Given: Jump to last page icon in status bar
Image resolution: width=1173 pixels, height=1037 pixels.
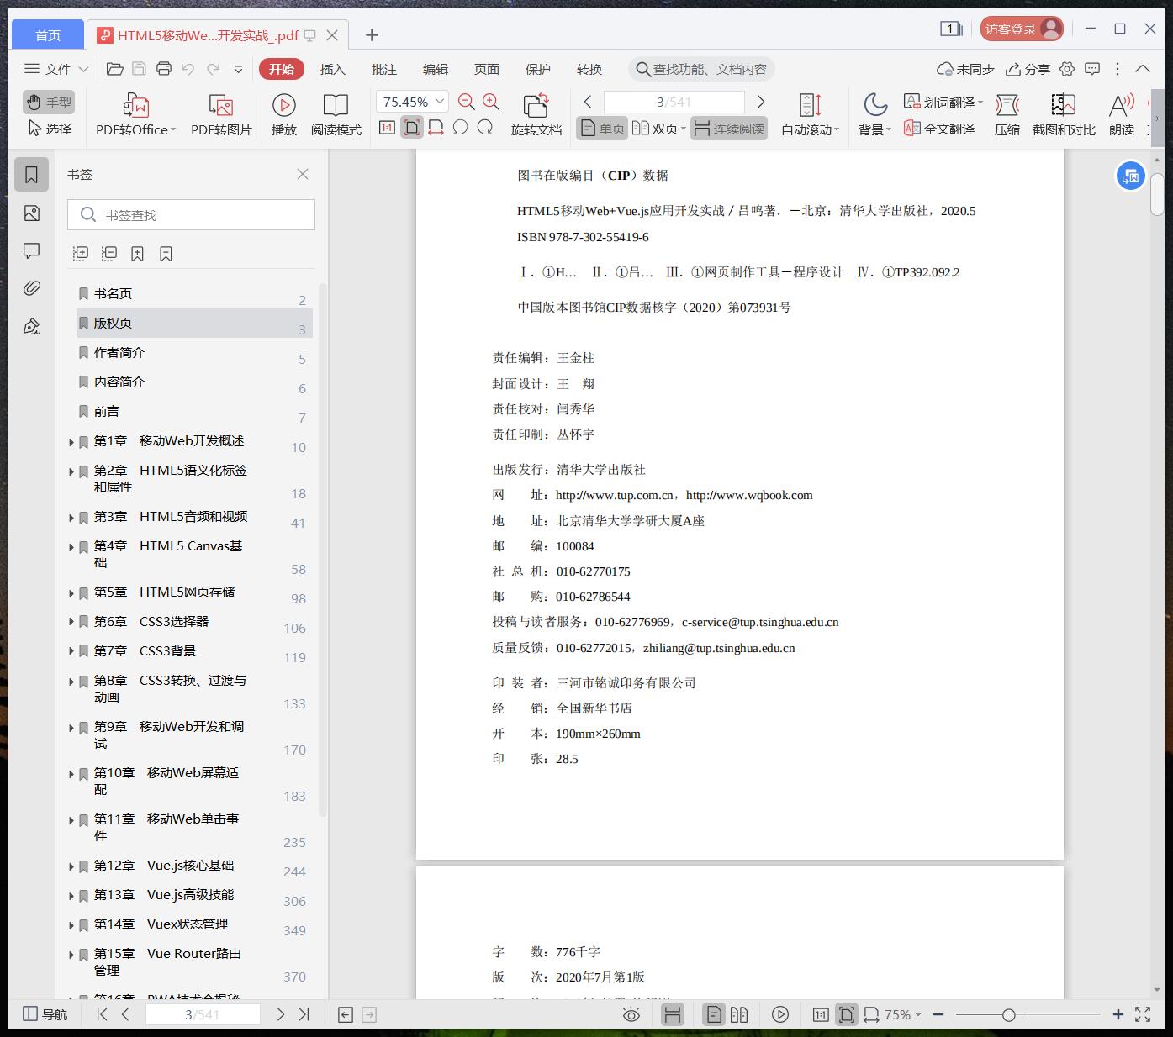Looking at the screenshot, I should click(304, 1014).
